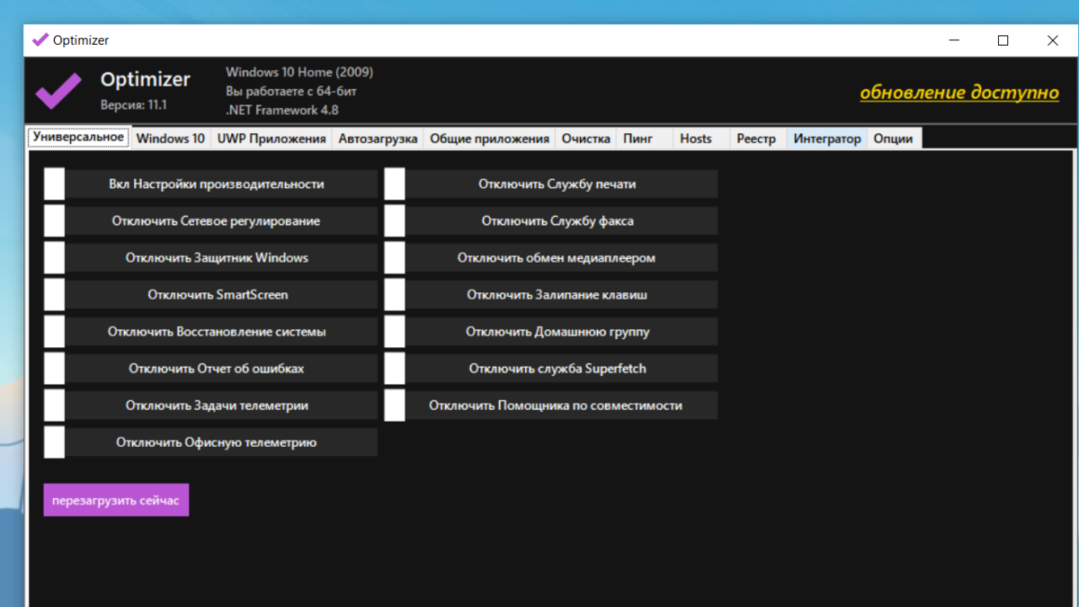1079x607 pixels.
Task: Toggle checkbox for Отключить Домашнюю группу
Action: pos(395,332)
